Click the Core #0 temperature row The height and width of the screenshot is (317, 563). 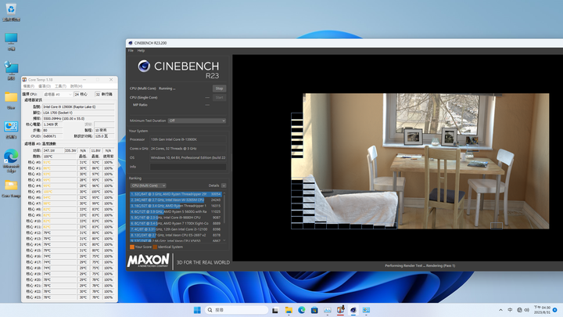(x=70, y=163)
